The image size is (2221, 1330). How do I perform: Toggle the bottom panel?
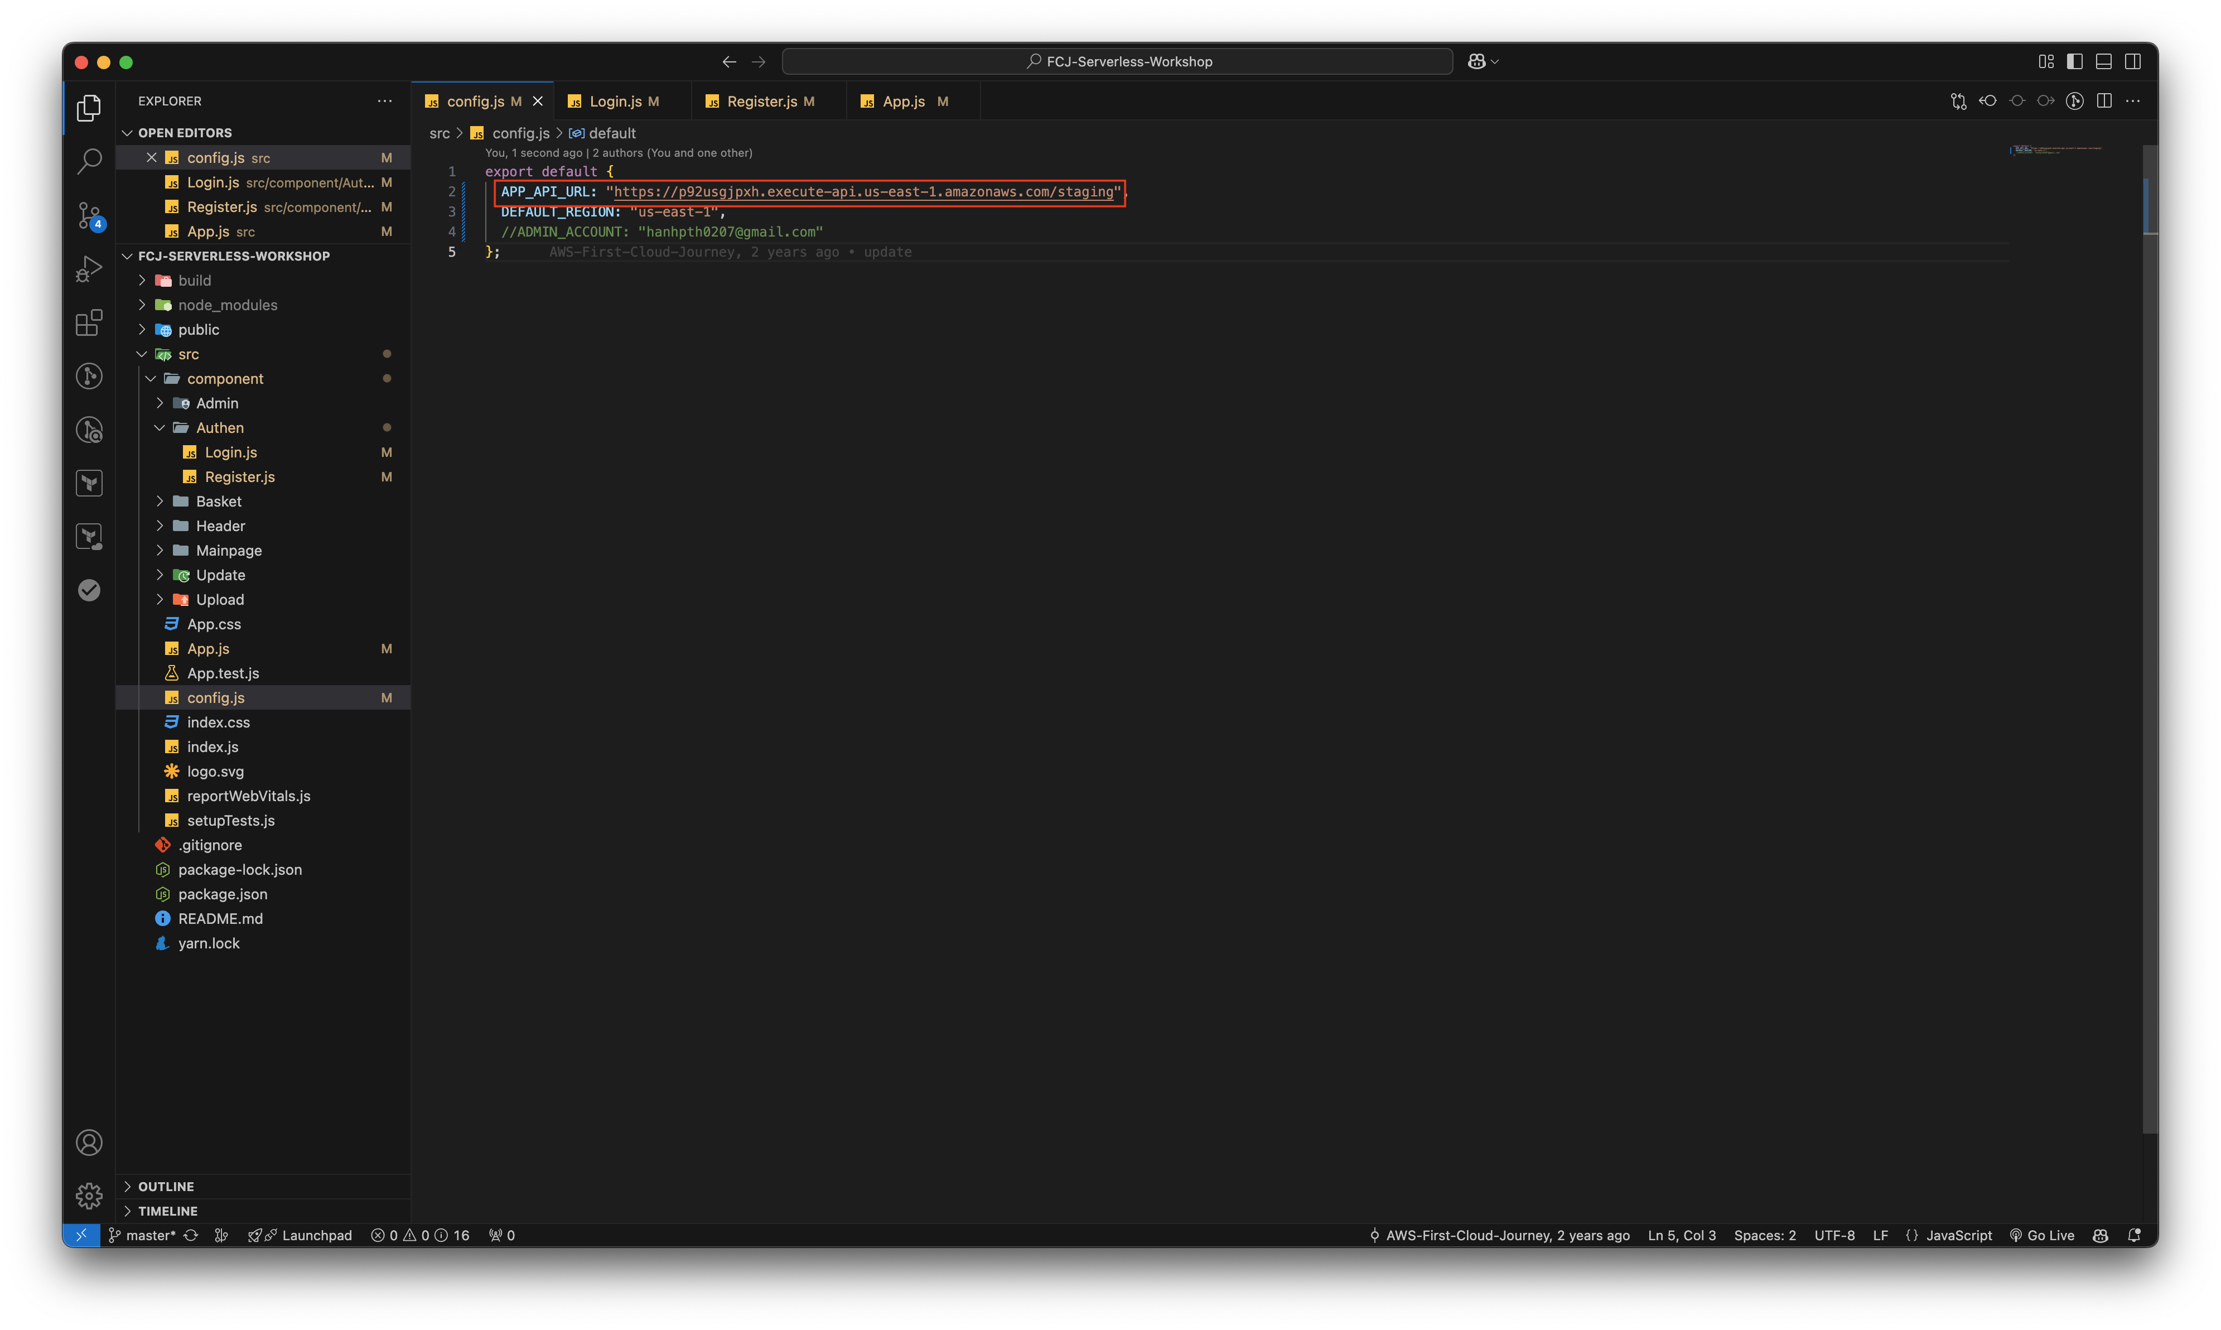2104,62
